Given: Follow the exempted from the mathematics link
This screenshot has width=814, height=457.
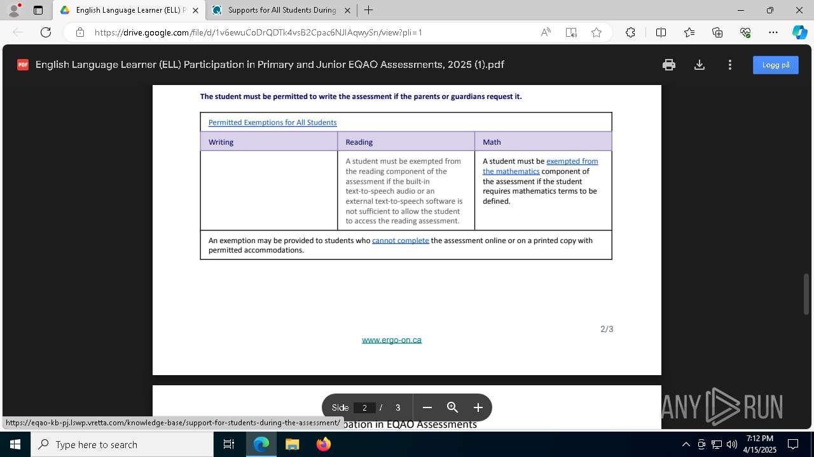Looking at the screenshot, I should pyautogui.click(x=540, y=166).
